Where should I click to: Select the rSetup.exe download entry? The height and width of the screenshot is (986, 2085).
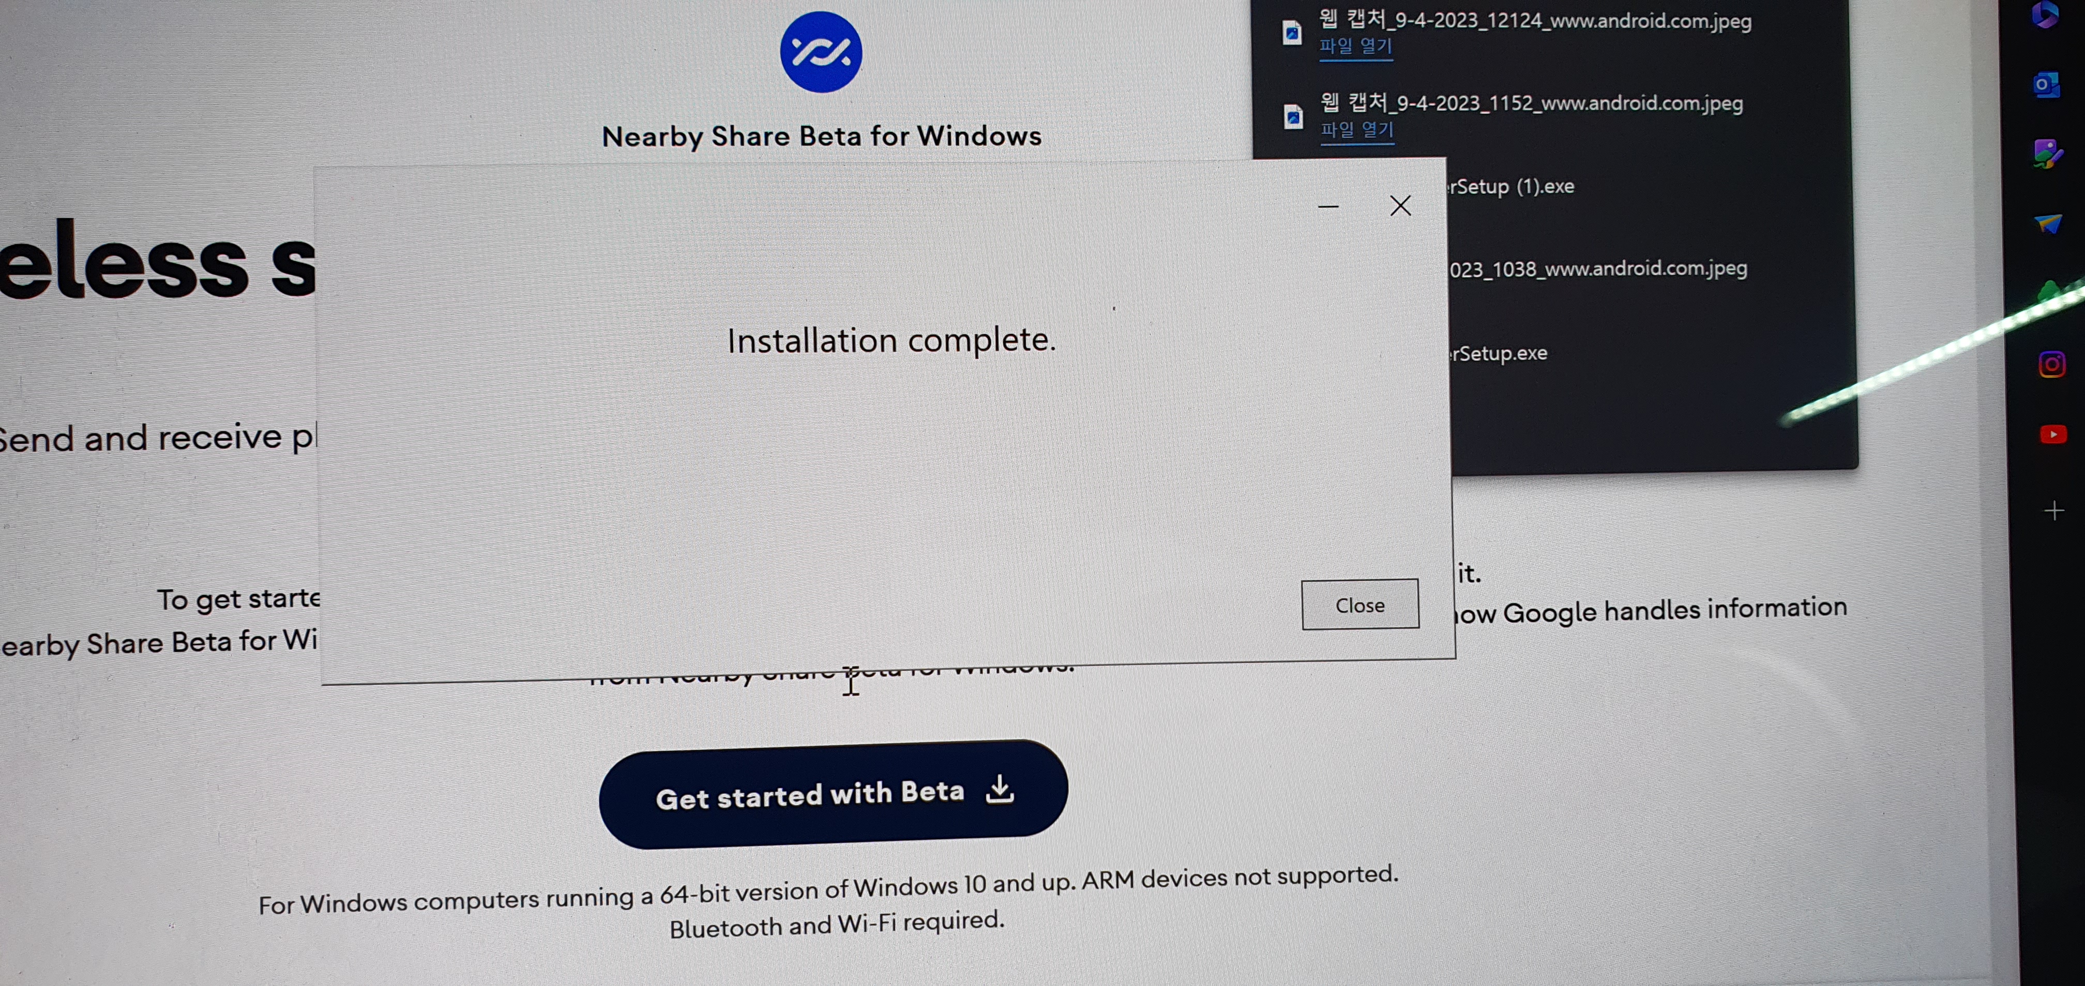point(1499,353)
